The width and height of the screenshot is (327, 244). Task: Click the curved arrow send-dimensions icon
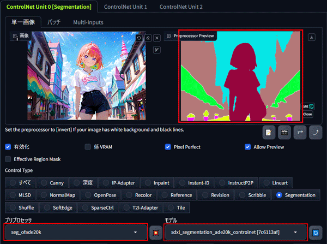(x=316, y=132)
